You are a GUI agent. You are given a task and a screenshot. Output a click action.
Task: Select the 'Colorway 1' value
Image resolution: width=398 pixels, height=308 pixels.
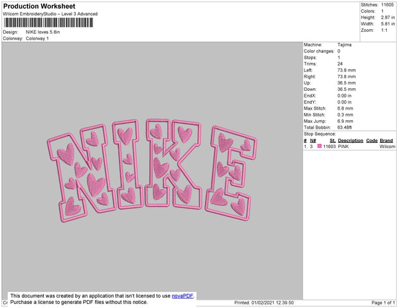(37, 38)
